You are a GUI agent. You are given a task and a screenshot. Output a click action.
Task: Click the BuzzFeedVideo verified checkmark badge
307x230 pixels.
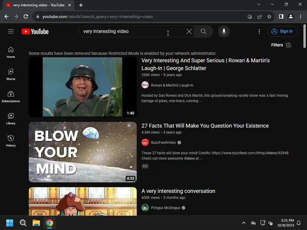(x=179, y=143)
